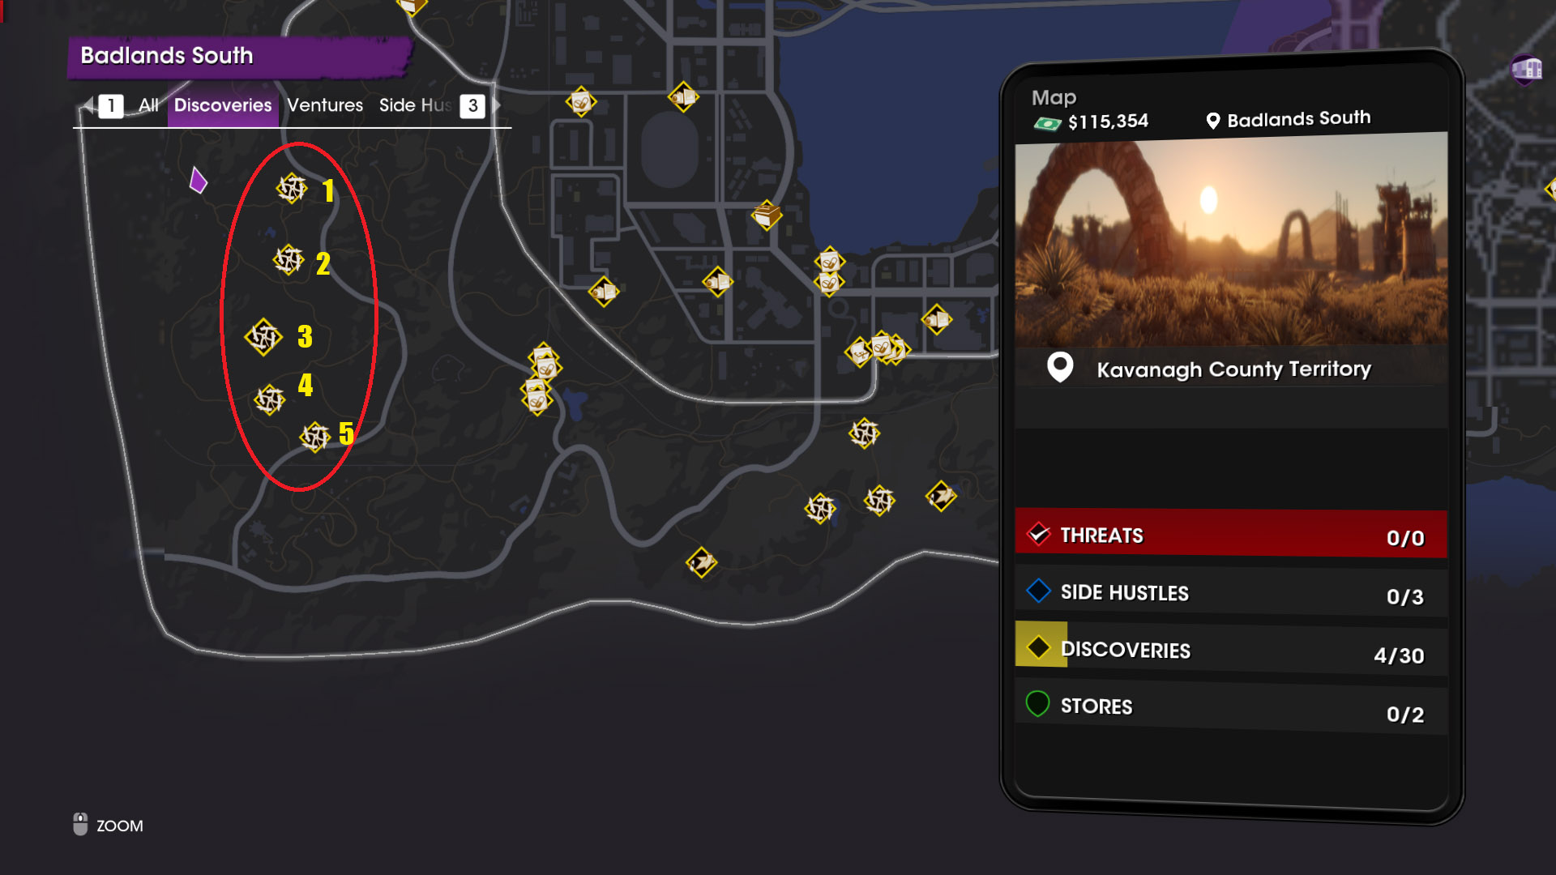Select the discovery marker numbered 2

click(x=289, y=260)
